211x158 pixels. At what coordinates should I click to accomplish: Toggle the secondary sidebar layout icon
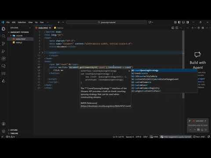pyautogui.click(x=188, y=22)
